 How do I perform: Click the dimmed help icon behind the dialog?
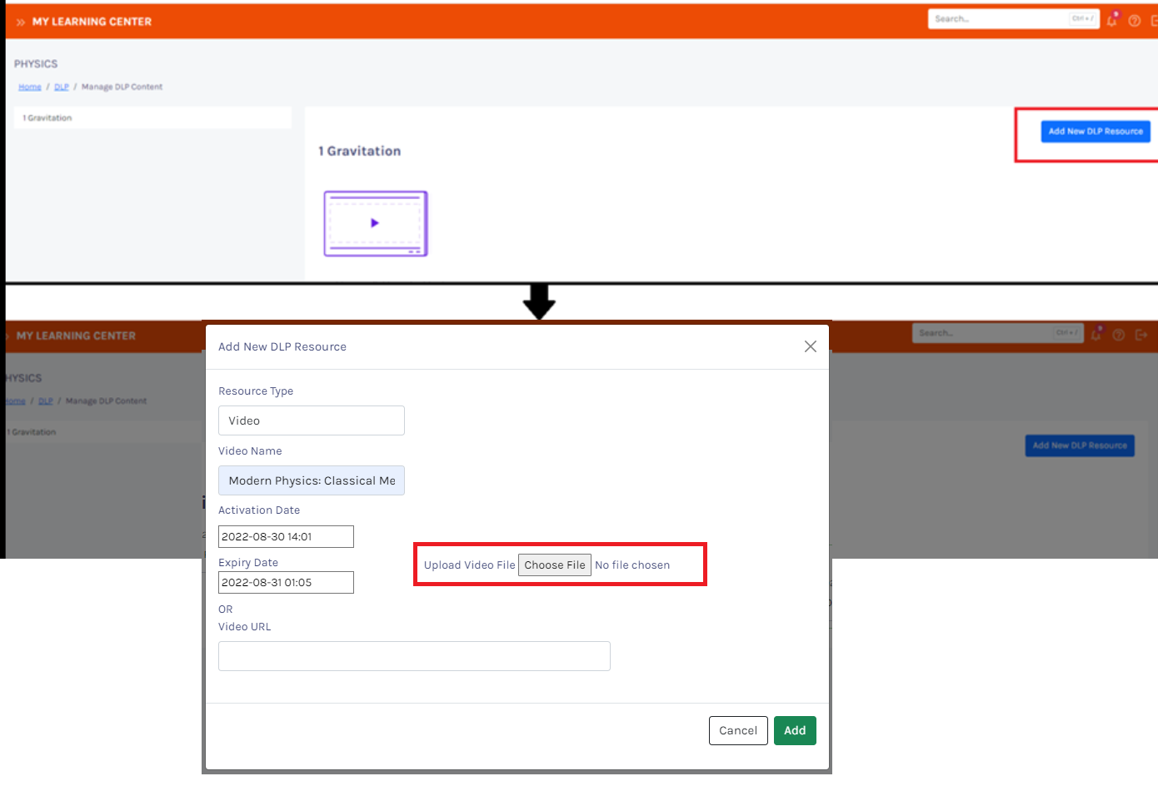[1119, 335]
